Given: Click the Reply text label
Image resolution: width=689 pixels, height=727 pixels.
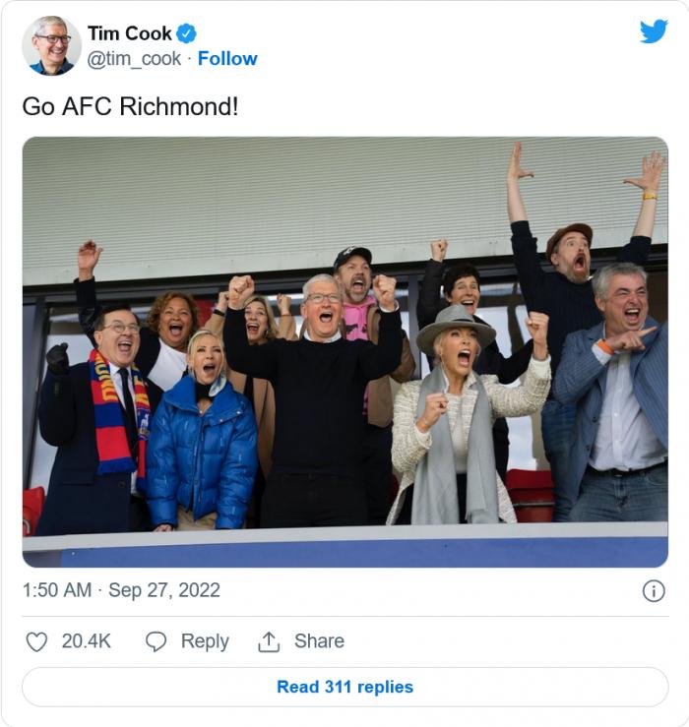Looking at the screenshot, I should (205, 641).
